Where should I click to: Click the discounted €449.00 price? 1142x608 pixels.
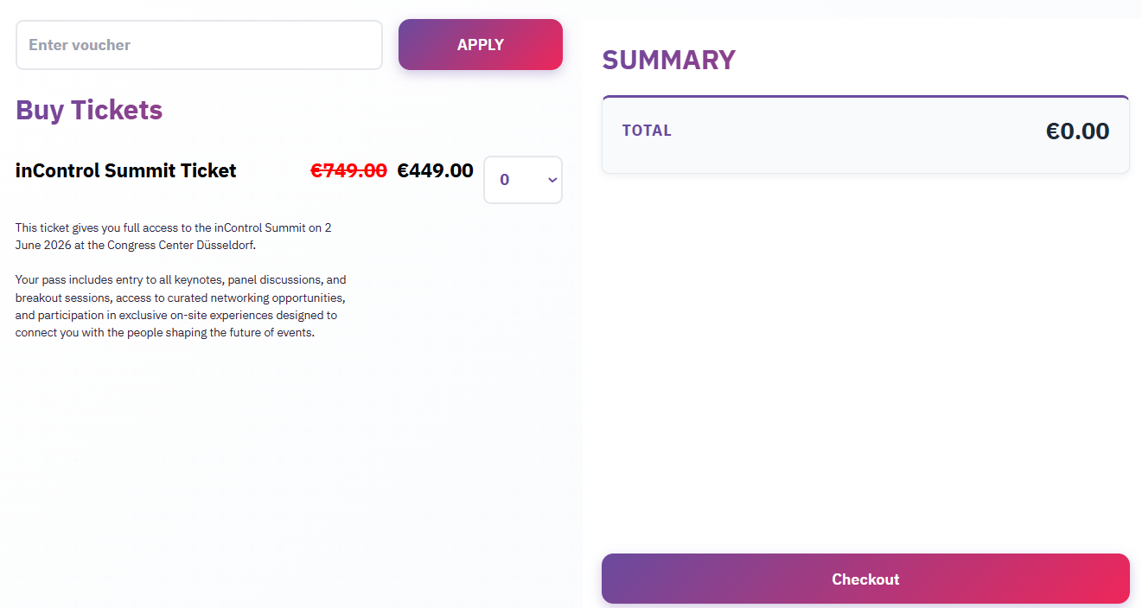[435, 170]
